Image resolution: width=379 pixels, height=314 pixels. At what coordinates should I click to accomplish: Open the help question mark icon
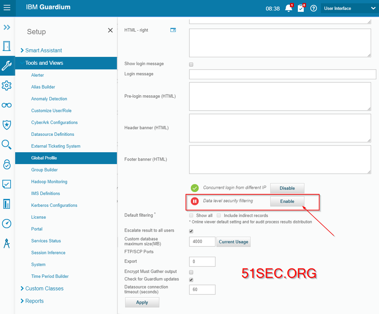tap(314, 9)
